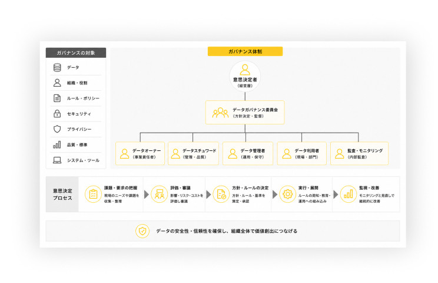
Task: Click the clipboard icon for 課題・要求の把握
Action: (x=93, y=194)
